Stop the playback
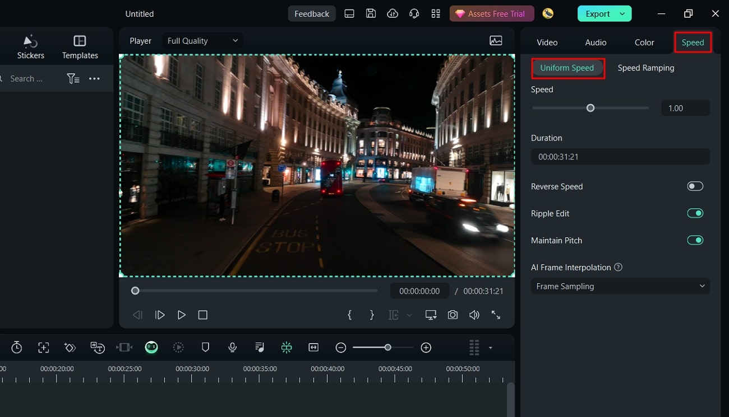 (203, 315)
